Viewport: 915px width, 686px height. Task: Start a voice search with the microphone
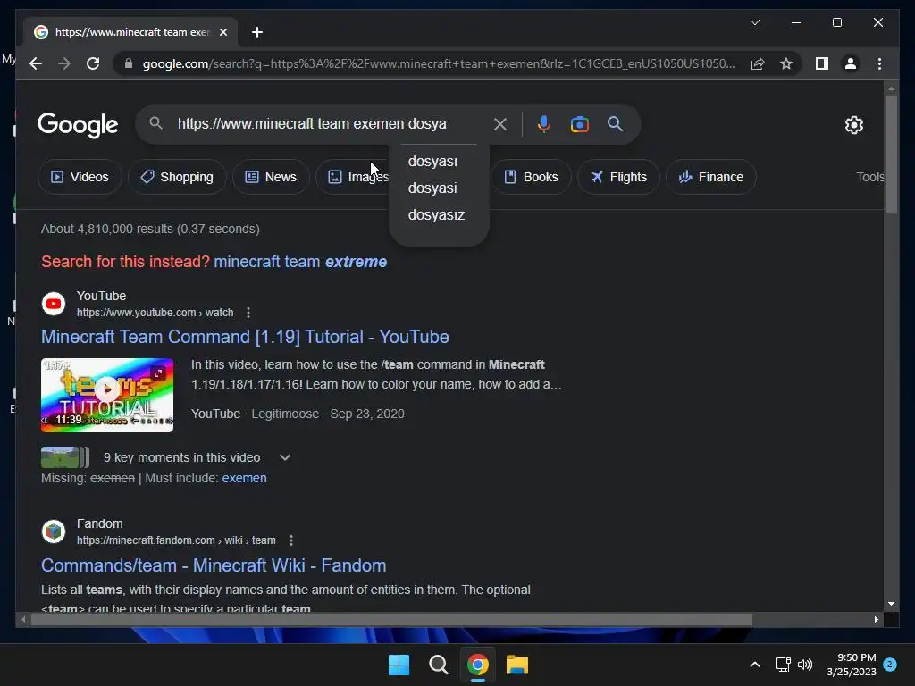544,124
